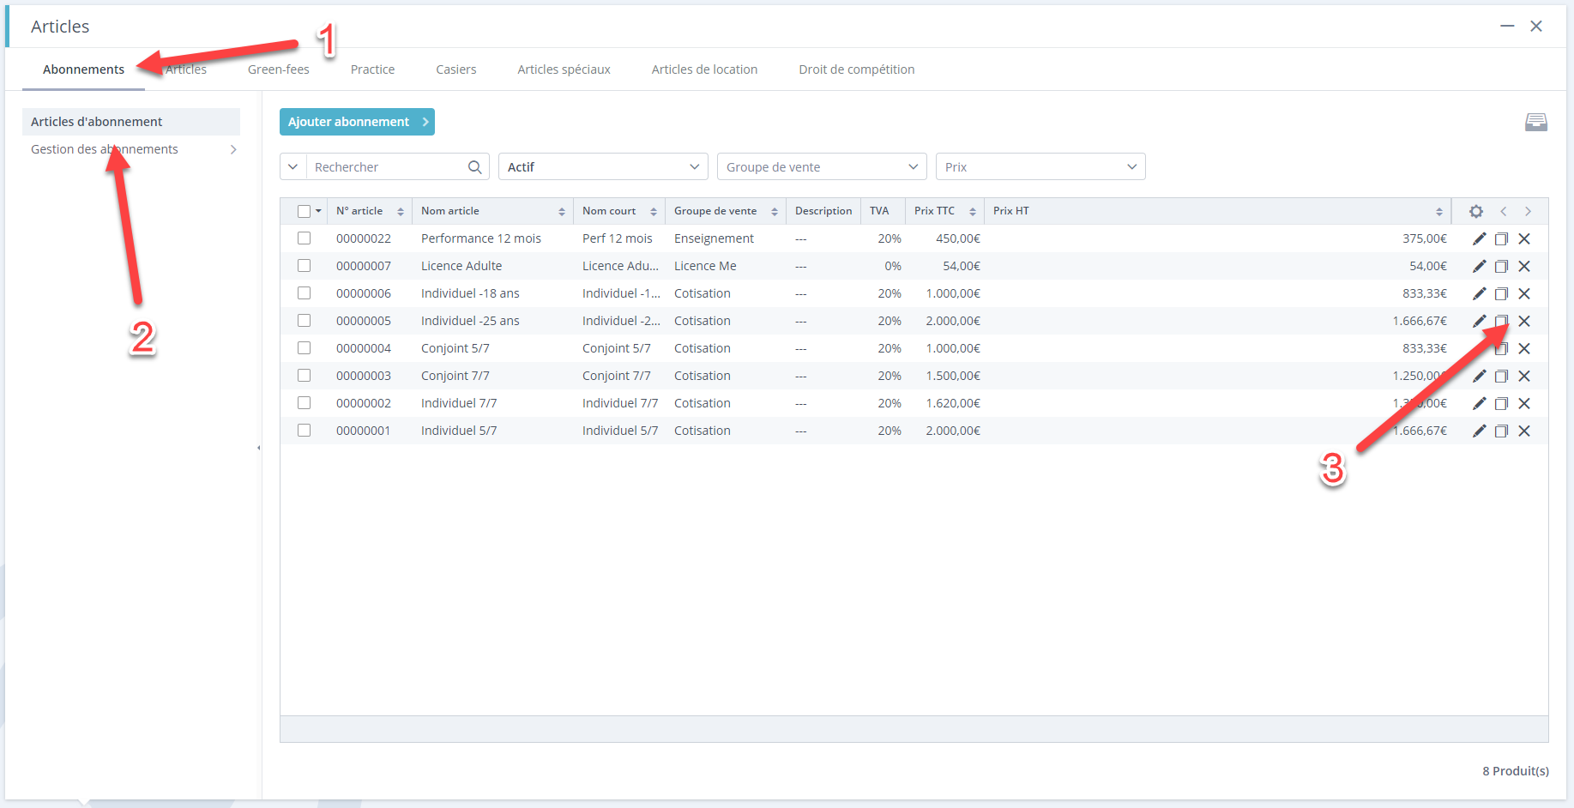Delete the Conjoint 5/7 article
This screenshot has height=808, width=1574.
[x=1524, y=348]
